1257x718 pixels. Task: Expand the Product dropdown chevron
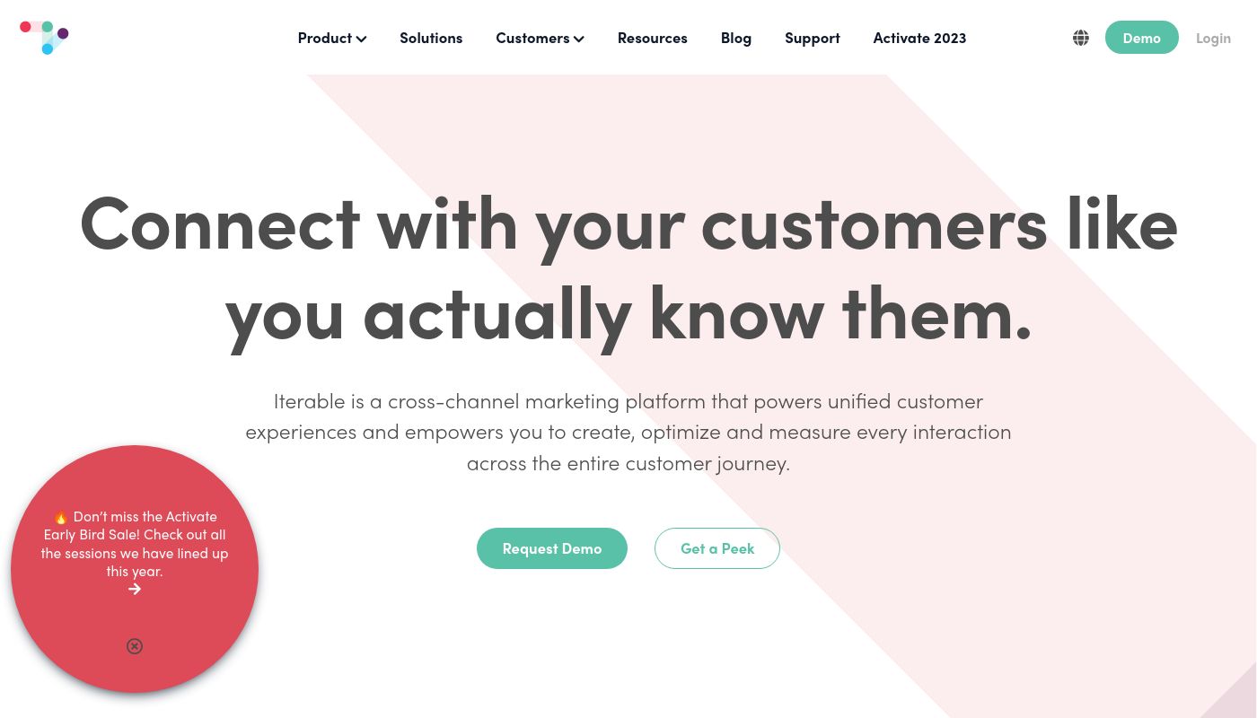coord(361,39)
